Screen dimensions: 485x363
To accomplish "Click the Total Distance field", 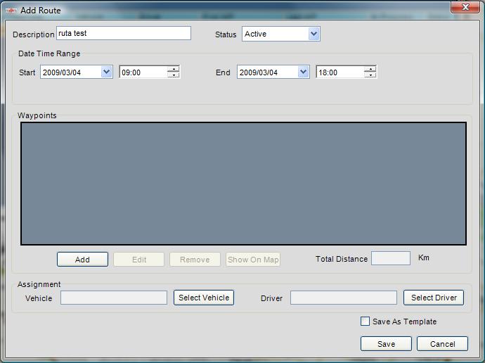I will pyautogui.click(x=391, y=258).
